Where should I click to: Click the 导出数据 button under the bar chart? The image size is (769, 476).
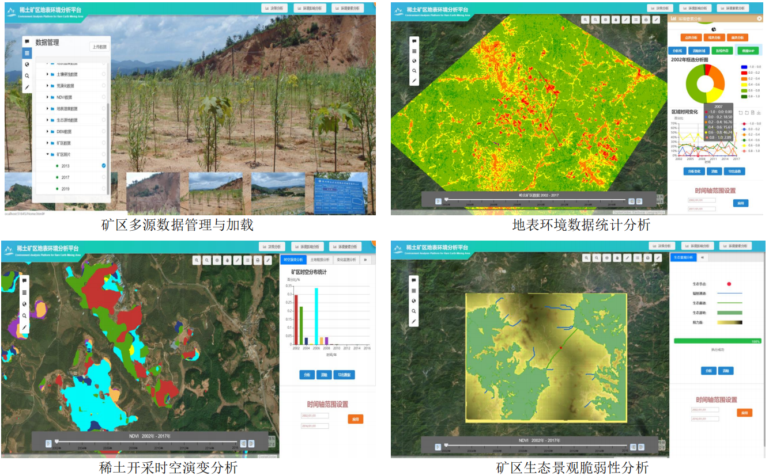pos(345,375)
